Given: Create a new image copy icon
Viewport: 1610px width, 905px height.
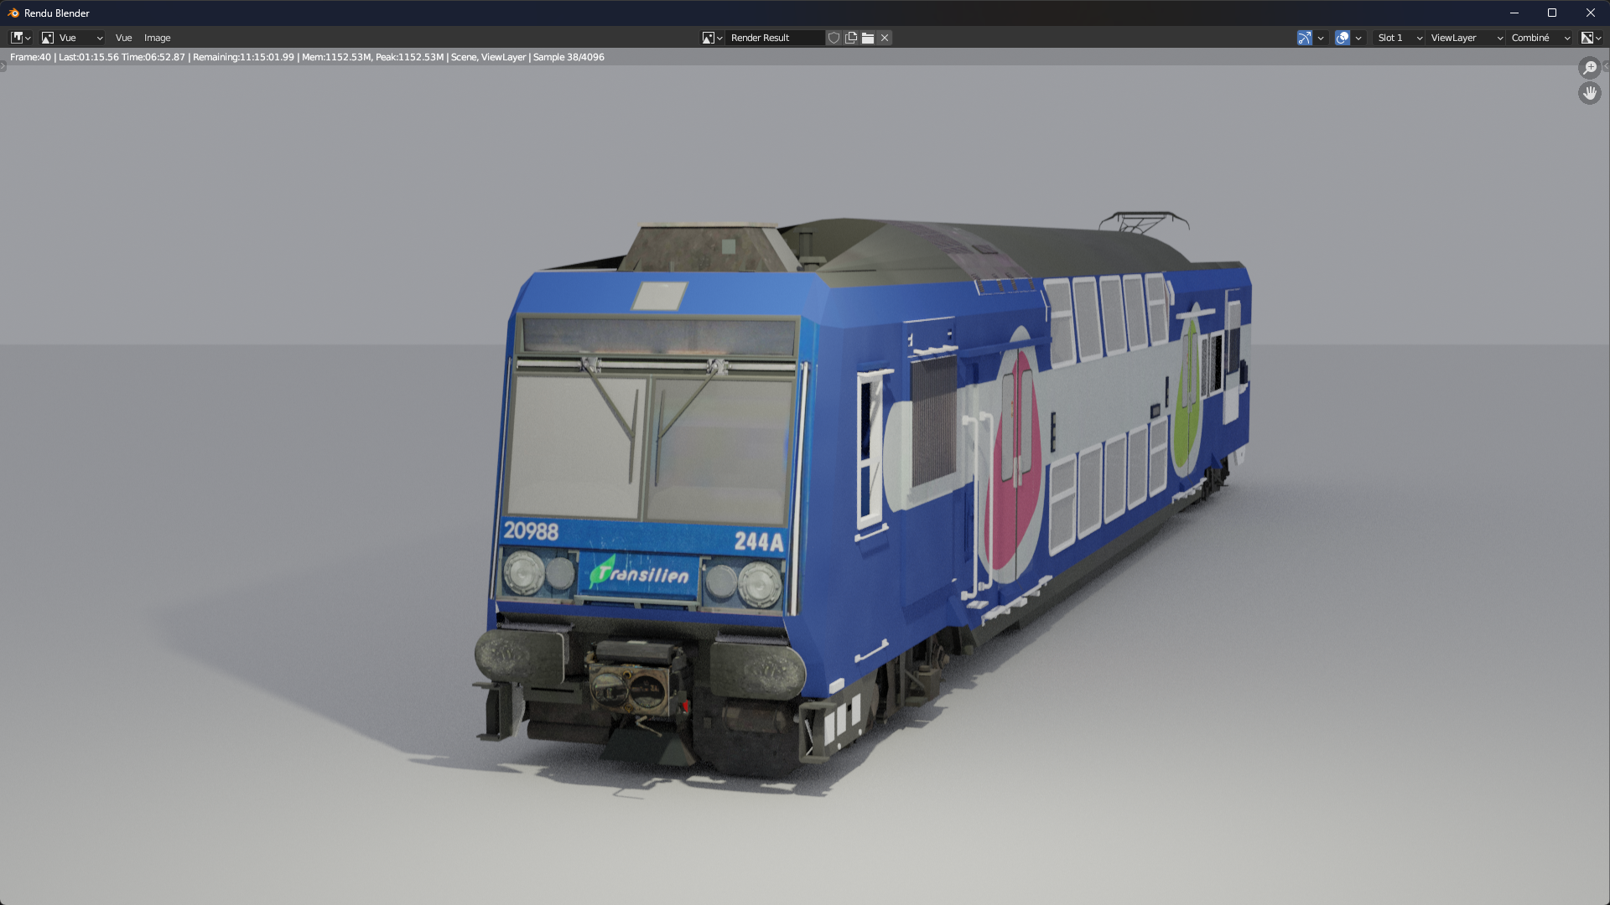Looking at the screenshot, I should click(x=851, y=38).
